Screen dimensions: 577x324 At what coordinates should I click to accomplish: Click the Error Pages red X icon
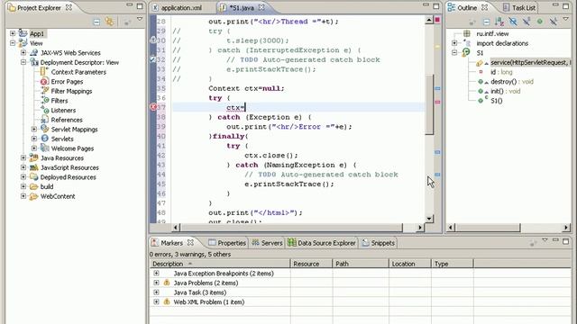[44, 82]
